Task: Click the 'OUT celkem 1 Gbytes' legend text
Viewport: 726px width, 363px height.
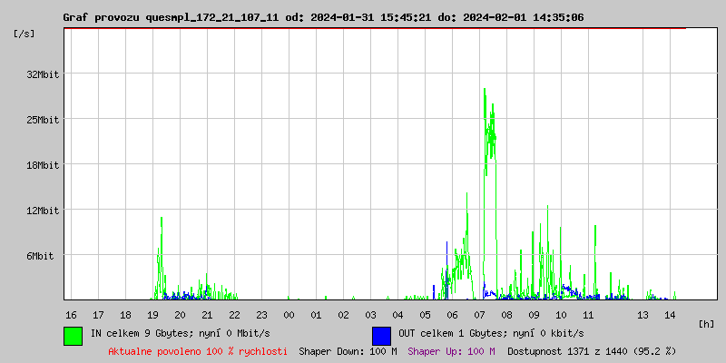Action: (491, 333)
